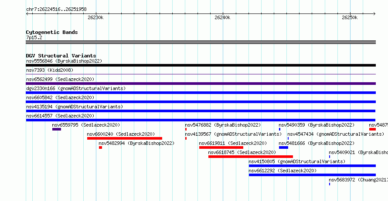The height and width of the screenshot is (201, 388).
Task: Open nsv5556846 (ByrskaBishop2022) label
Action: 64,61
